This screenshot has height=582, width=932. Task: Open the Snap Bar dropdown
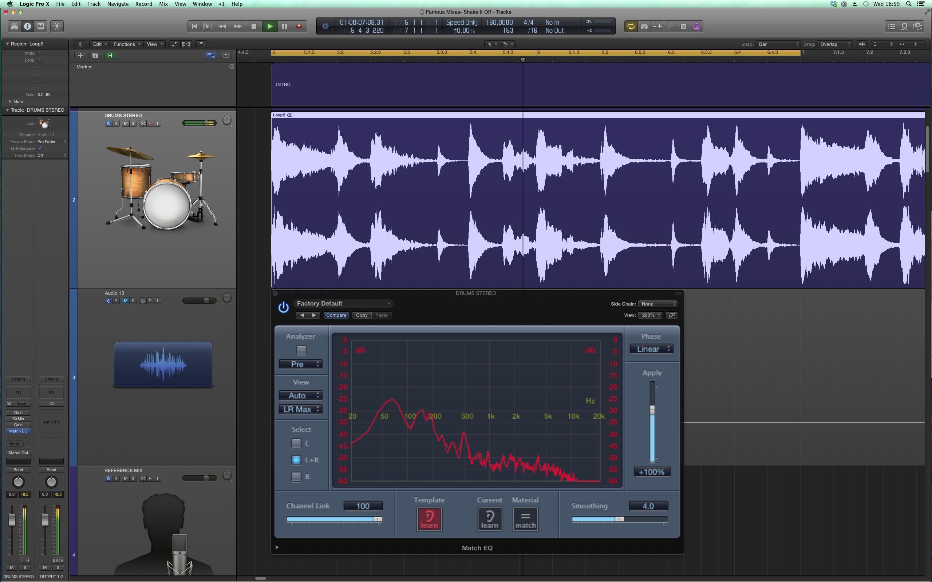click(x=778, y=44)
